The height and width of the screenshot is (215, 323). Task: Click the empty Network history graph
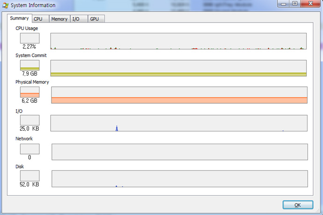coord(179,152)
